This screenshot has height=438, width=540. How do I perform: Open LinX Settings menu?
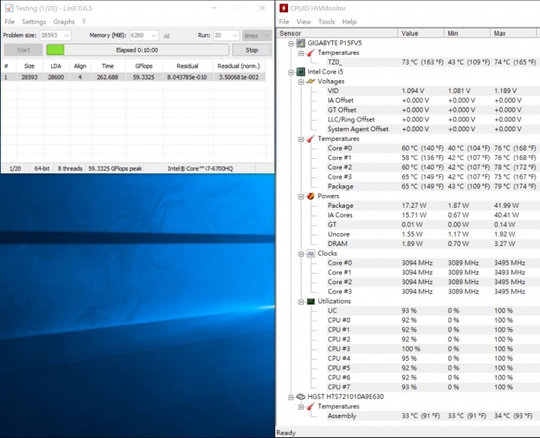[x=34, y=22]
